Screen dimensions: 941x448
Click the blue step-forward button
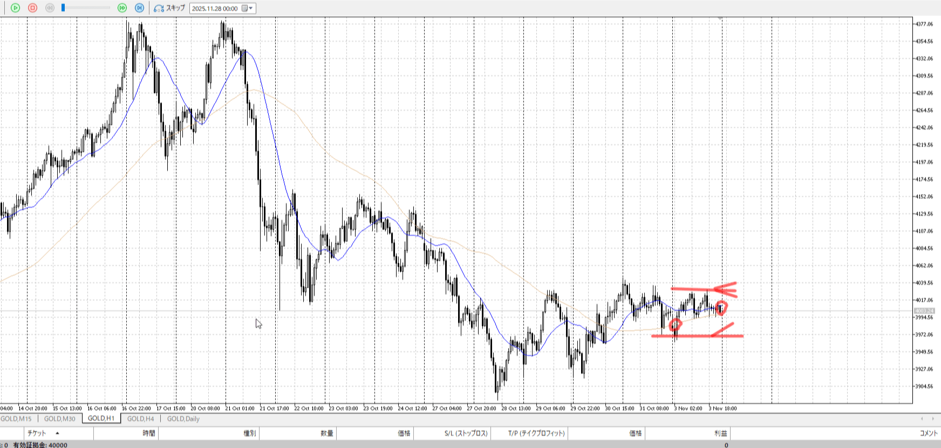coord(139,8)
